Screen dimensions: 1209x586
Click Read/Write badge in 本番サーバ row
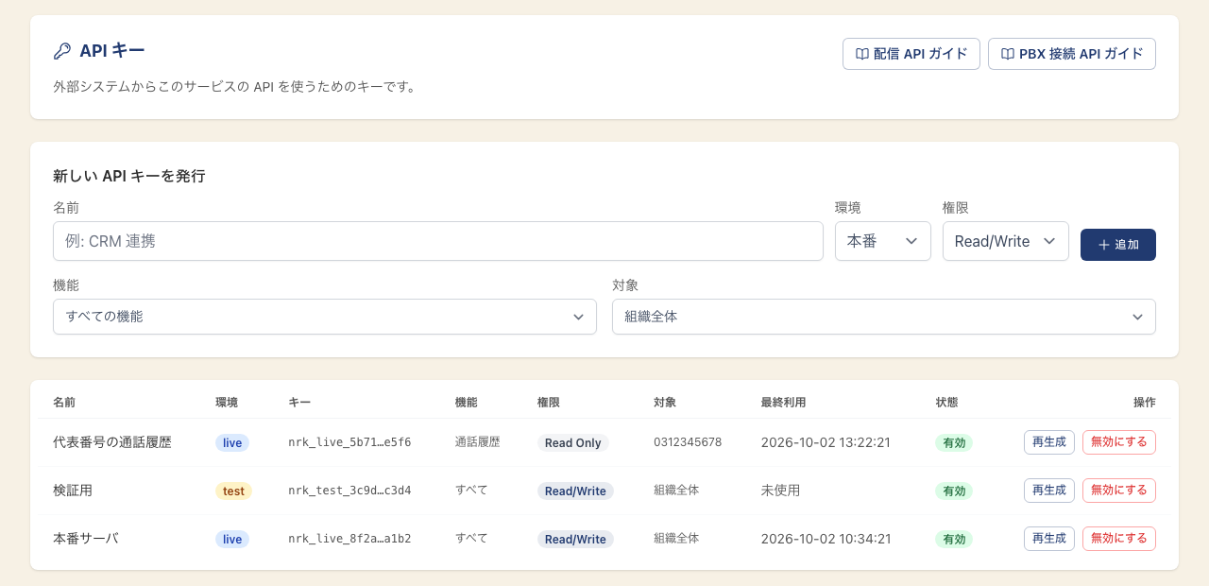(575, 539)
